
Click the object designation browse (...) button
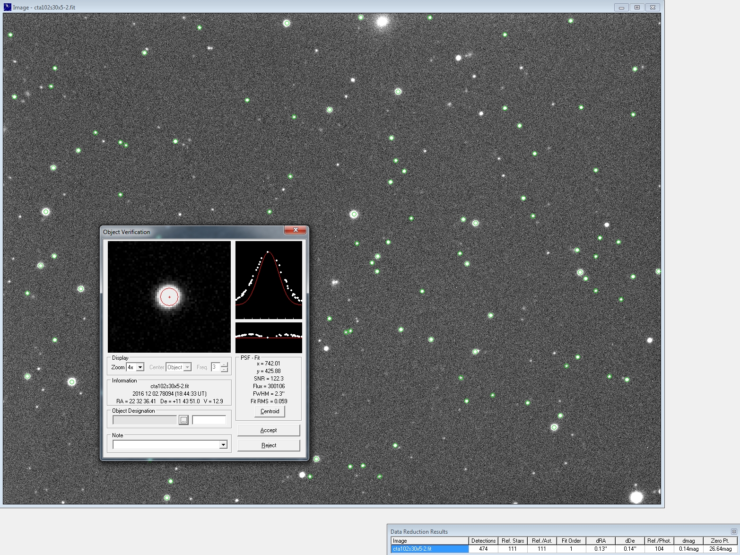pyautogui.click(x=183, y=420)
